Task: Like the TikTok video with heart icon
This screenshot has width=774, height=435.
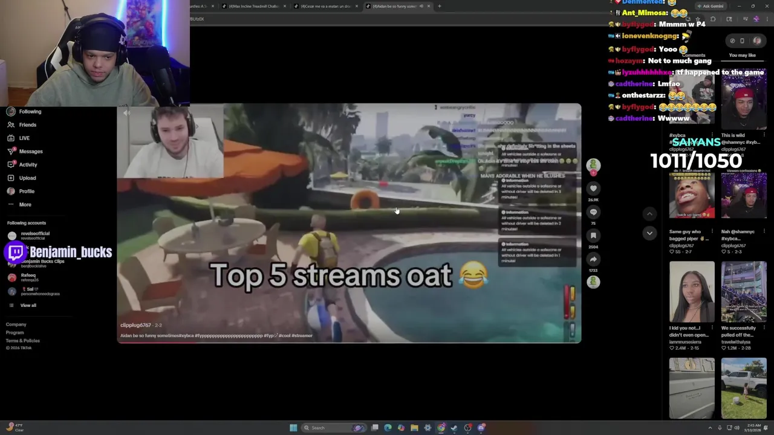Action: pos(593,188)
